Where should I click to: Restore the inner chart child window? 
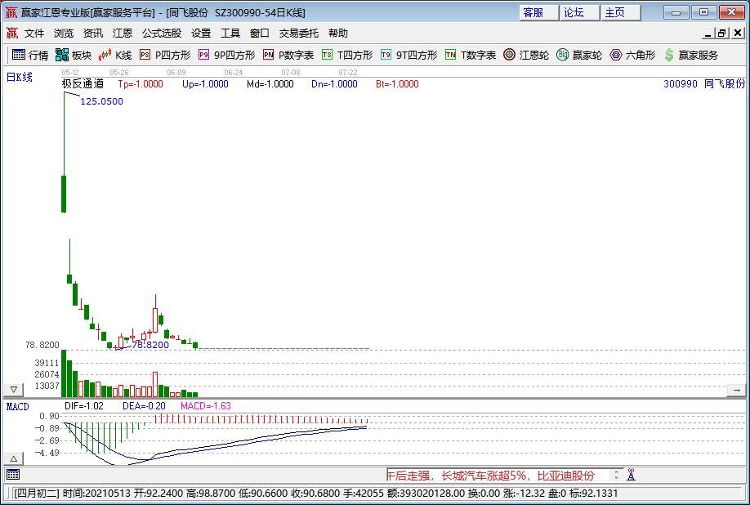point(722,33)
